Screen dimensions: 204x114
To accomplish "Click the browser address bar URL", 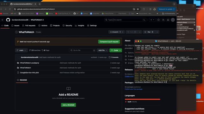I will pyautogui.click(x=36, y=9).
